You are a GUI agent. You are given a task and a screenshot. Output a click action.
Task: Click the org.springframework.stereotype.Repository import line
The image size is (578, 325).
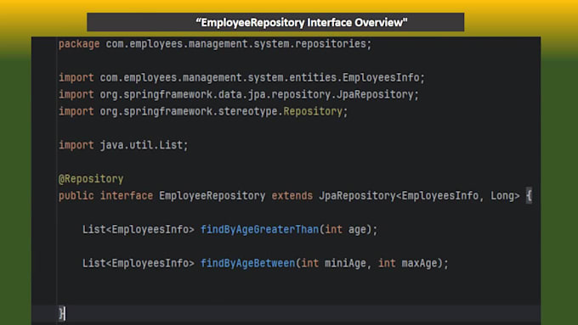[x=203, y=111]
